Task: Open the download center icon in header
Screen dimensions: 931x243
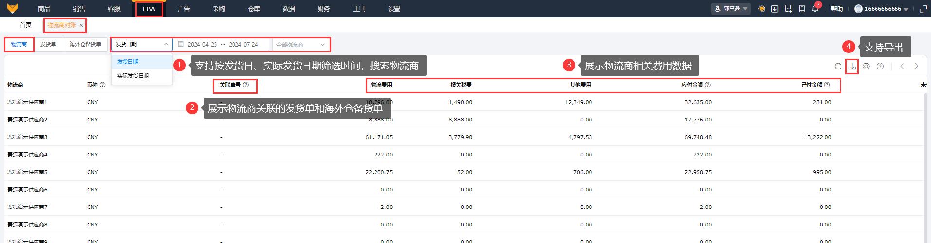Action: [x=775, y=9]
